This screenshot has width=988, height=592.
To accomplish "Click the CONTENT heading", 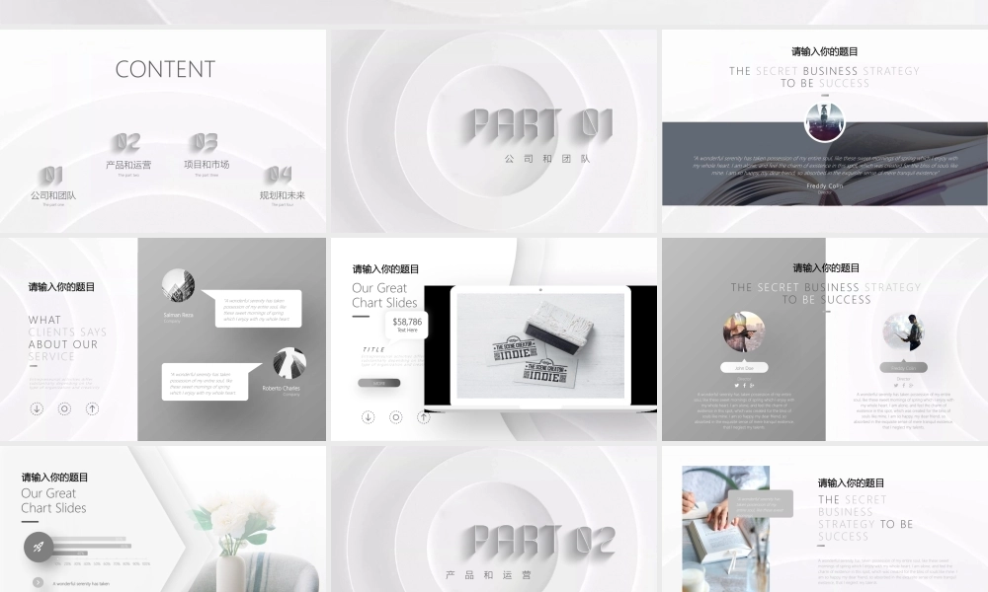I will 165,69.
